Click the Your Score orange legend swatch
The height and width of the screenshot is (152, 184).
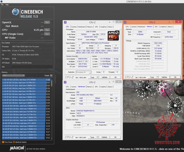[3, 142]
